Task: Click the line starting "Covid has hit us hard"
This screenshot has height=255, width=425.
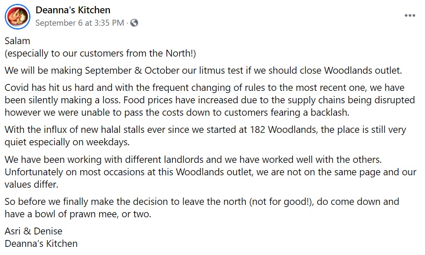Action: (x=204, y=87)
